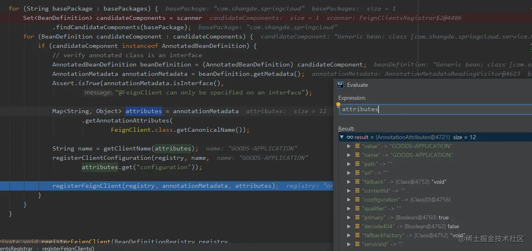Click the entsRegistrar breadcrumb at bottom
The height and width of the screenshot is (251, 532).
pyautogui.click(x=16, y=249)
